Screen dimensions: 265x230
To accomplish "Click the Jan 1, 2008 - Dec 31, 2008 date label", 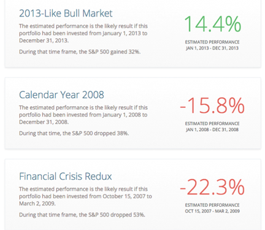I will (212, 129).
